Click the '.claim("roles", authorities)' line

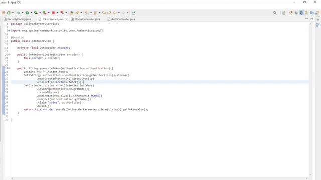[59, 103]
